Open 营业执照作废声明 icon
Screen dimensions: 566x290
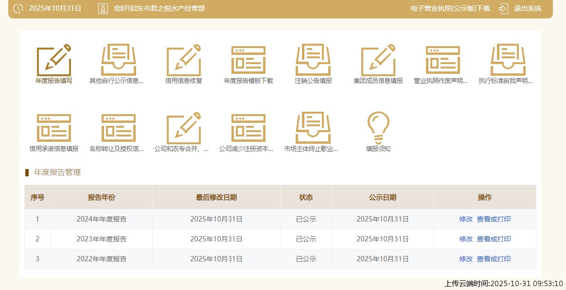coord(443,61)
